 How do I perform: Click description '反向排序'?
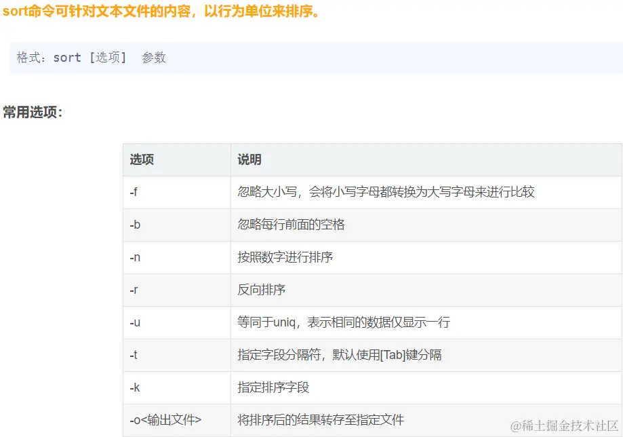click(x=261, y=290)
